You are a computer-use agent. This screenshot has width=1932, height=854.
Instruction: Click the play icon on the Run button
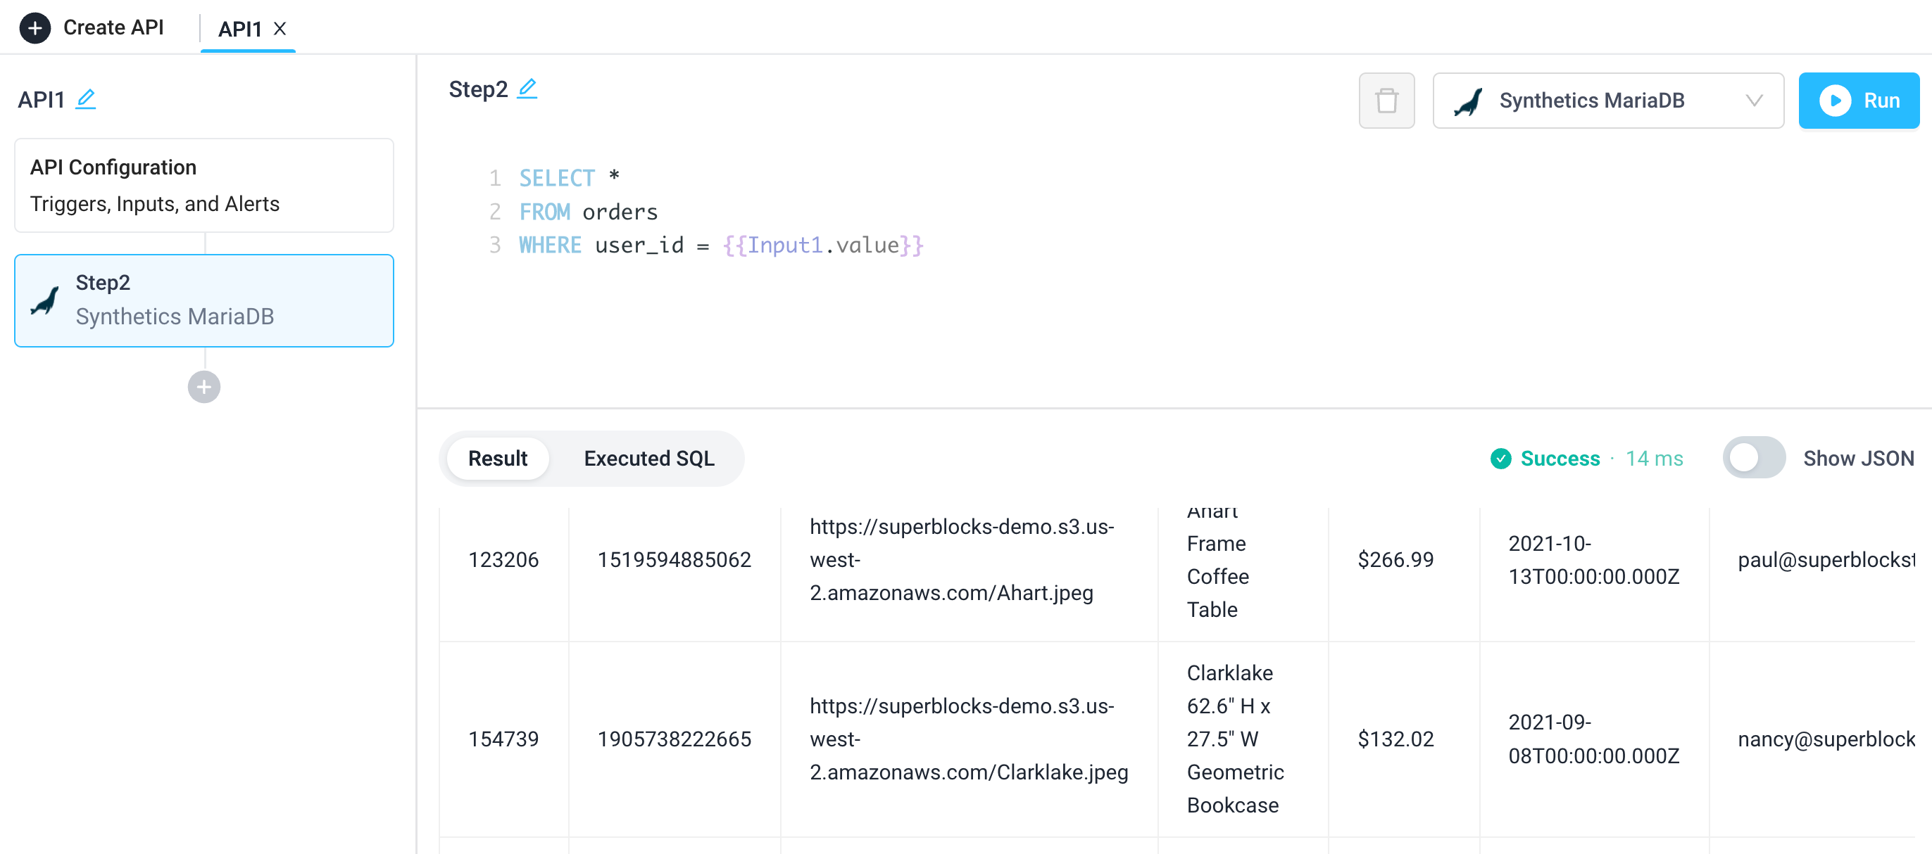coord(1836,101)
